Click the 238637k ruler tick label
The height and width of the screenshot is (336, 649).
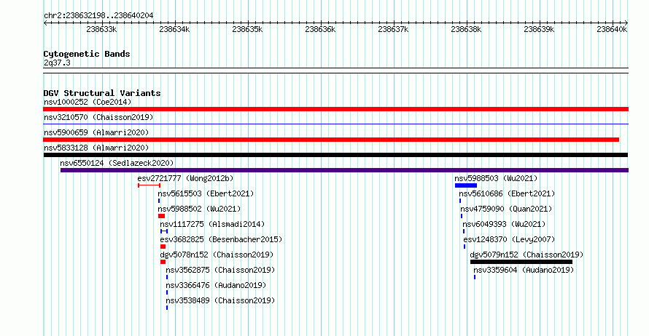(393, 29)
